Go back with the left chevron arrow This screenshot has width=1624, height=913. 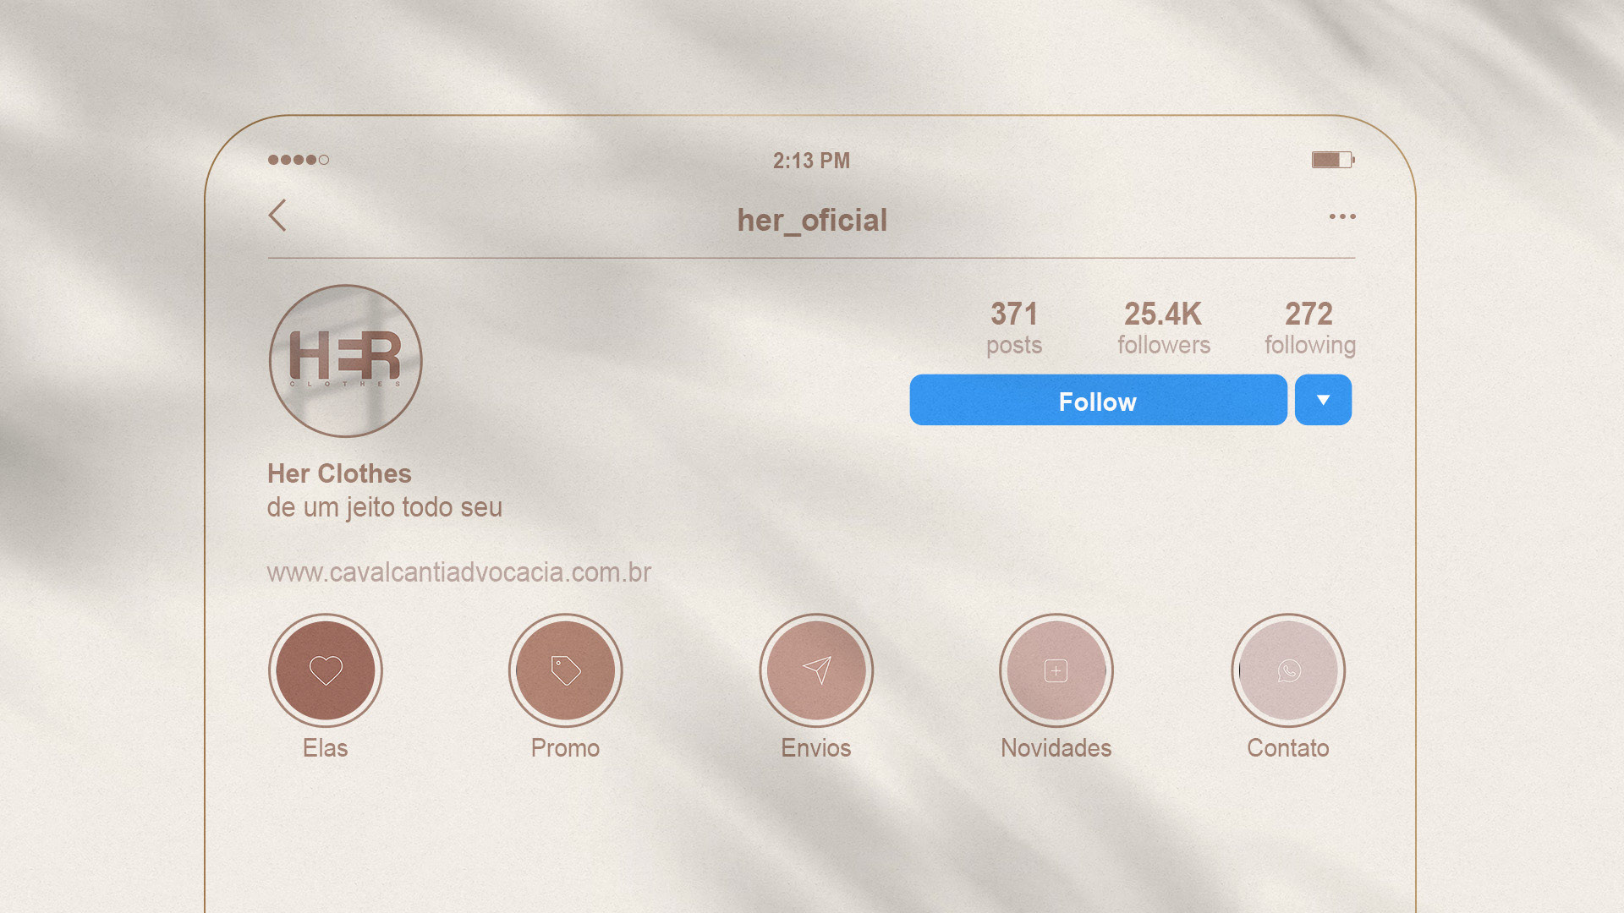[x=277, y=216]
